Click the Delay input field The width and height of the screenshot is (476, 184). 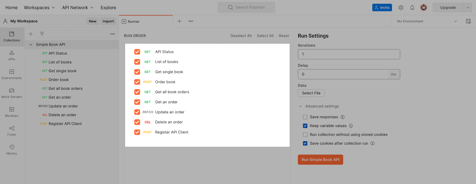point(343,74)
